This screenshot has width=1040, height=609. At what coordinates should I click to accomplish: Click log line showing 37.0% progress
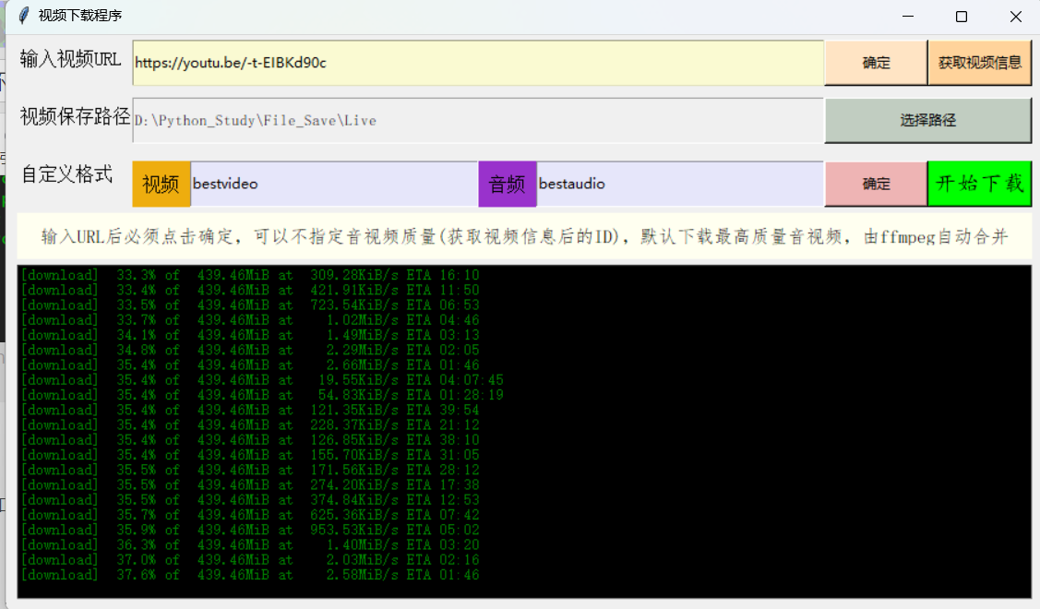(x=250, y=559)
